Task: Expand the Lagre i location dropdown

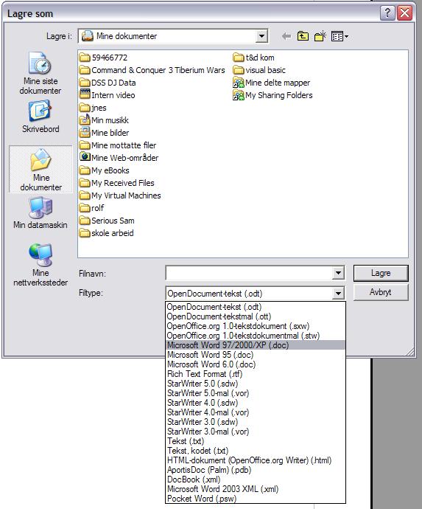Action: click(x=261, y=36)
